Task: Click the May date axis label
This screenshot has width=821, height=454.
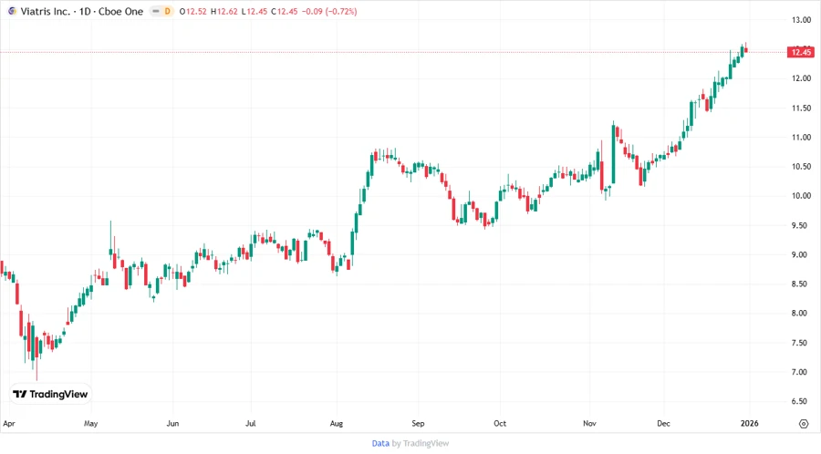Action: [x=90, y=424]
